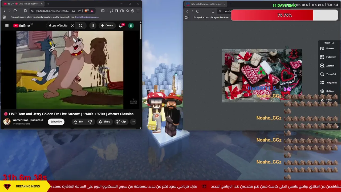Image resolution: width=341 pixels, height=192 pixels.
Task: Click the Christmas gifts jigsaw puzzle image
Action: [262, 76]
